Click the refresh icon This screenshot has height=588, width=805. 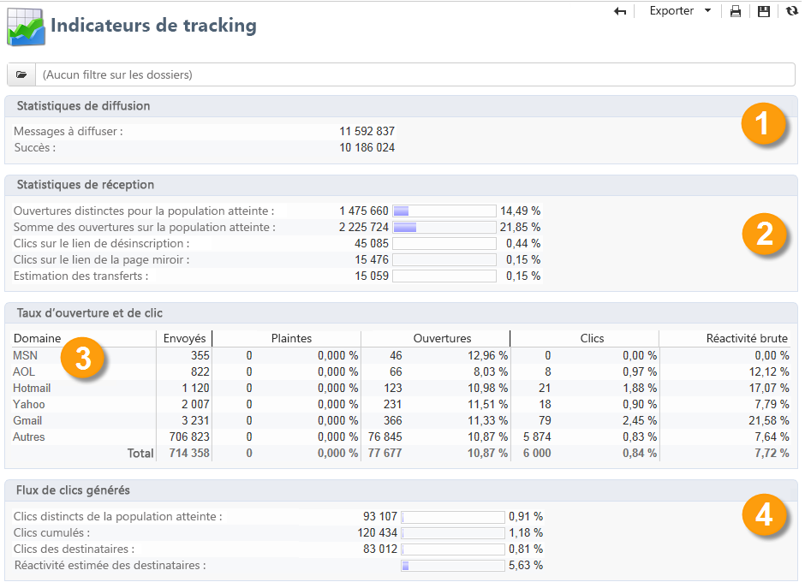tap(791, 11)
